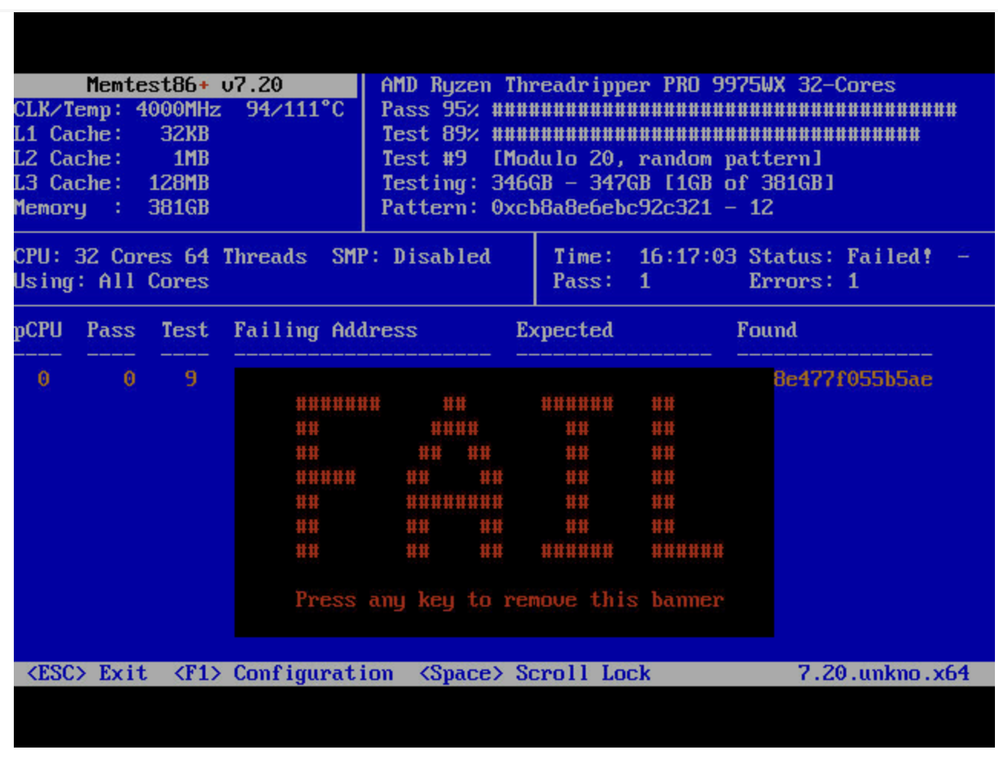Viewport: 998px width, 769px height.
Task: Select the Expected column header
Action: [564, 330]
